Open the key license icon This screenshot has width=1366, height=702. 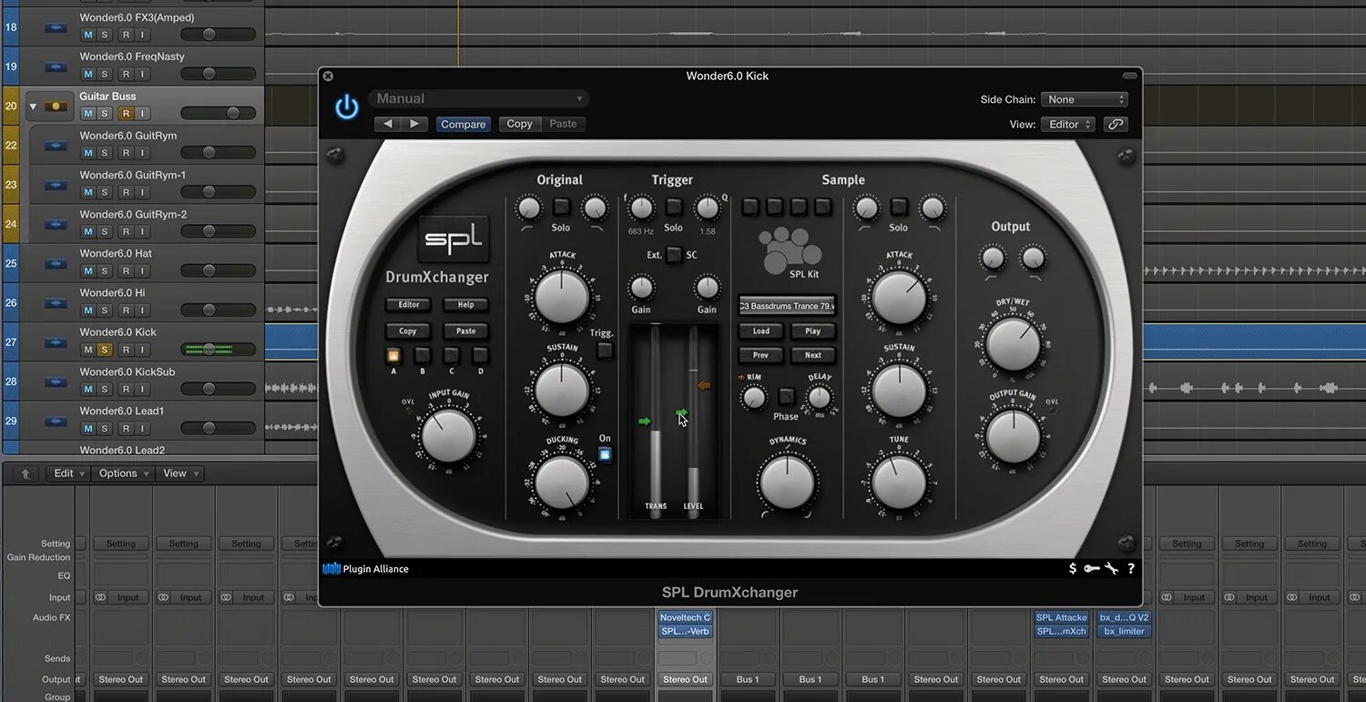coord(1091,568)
